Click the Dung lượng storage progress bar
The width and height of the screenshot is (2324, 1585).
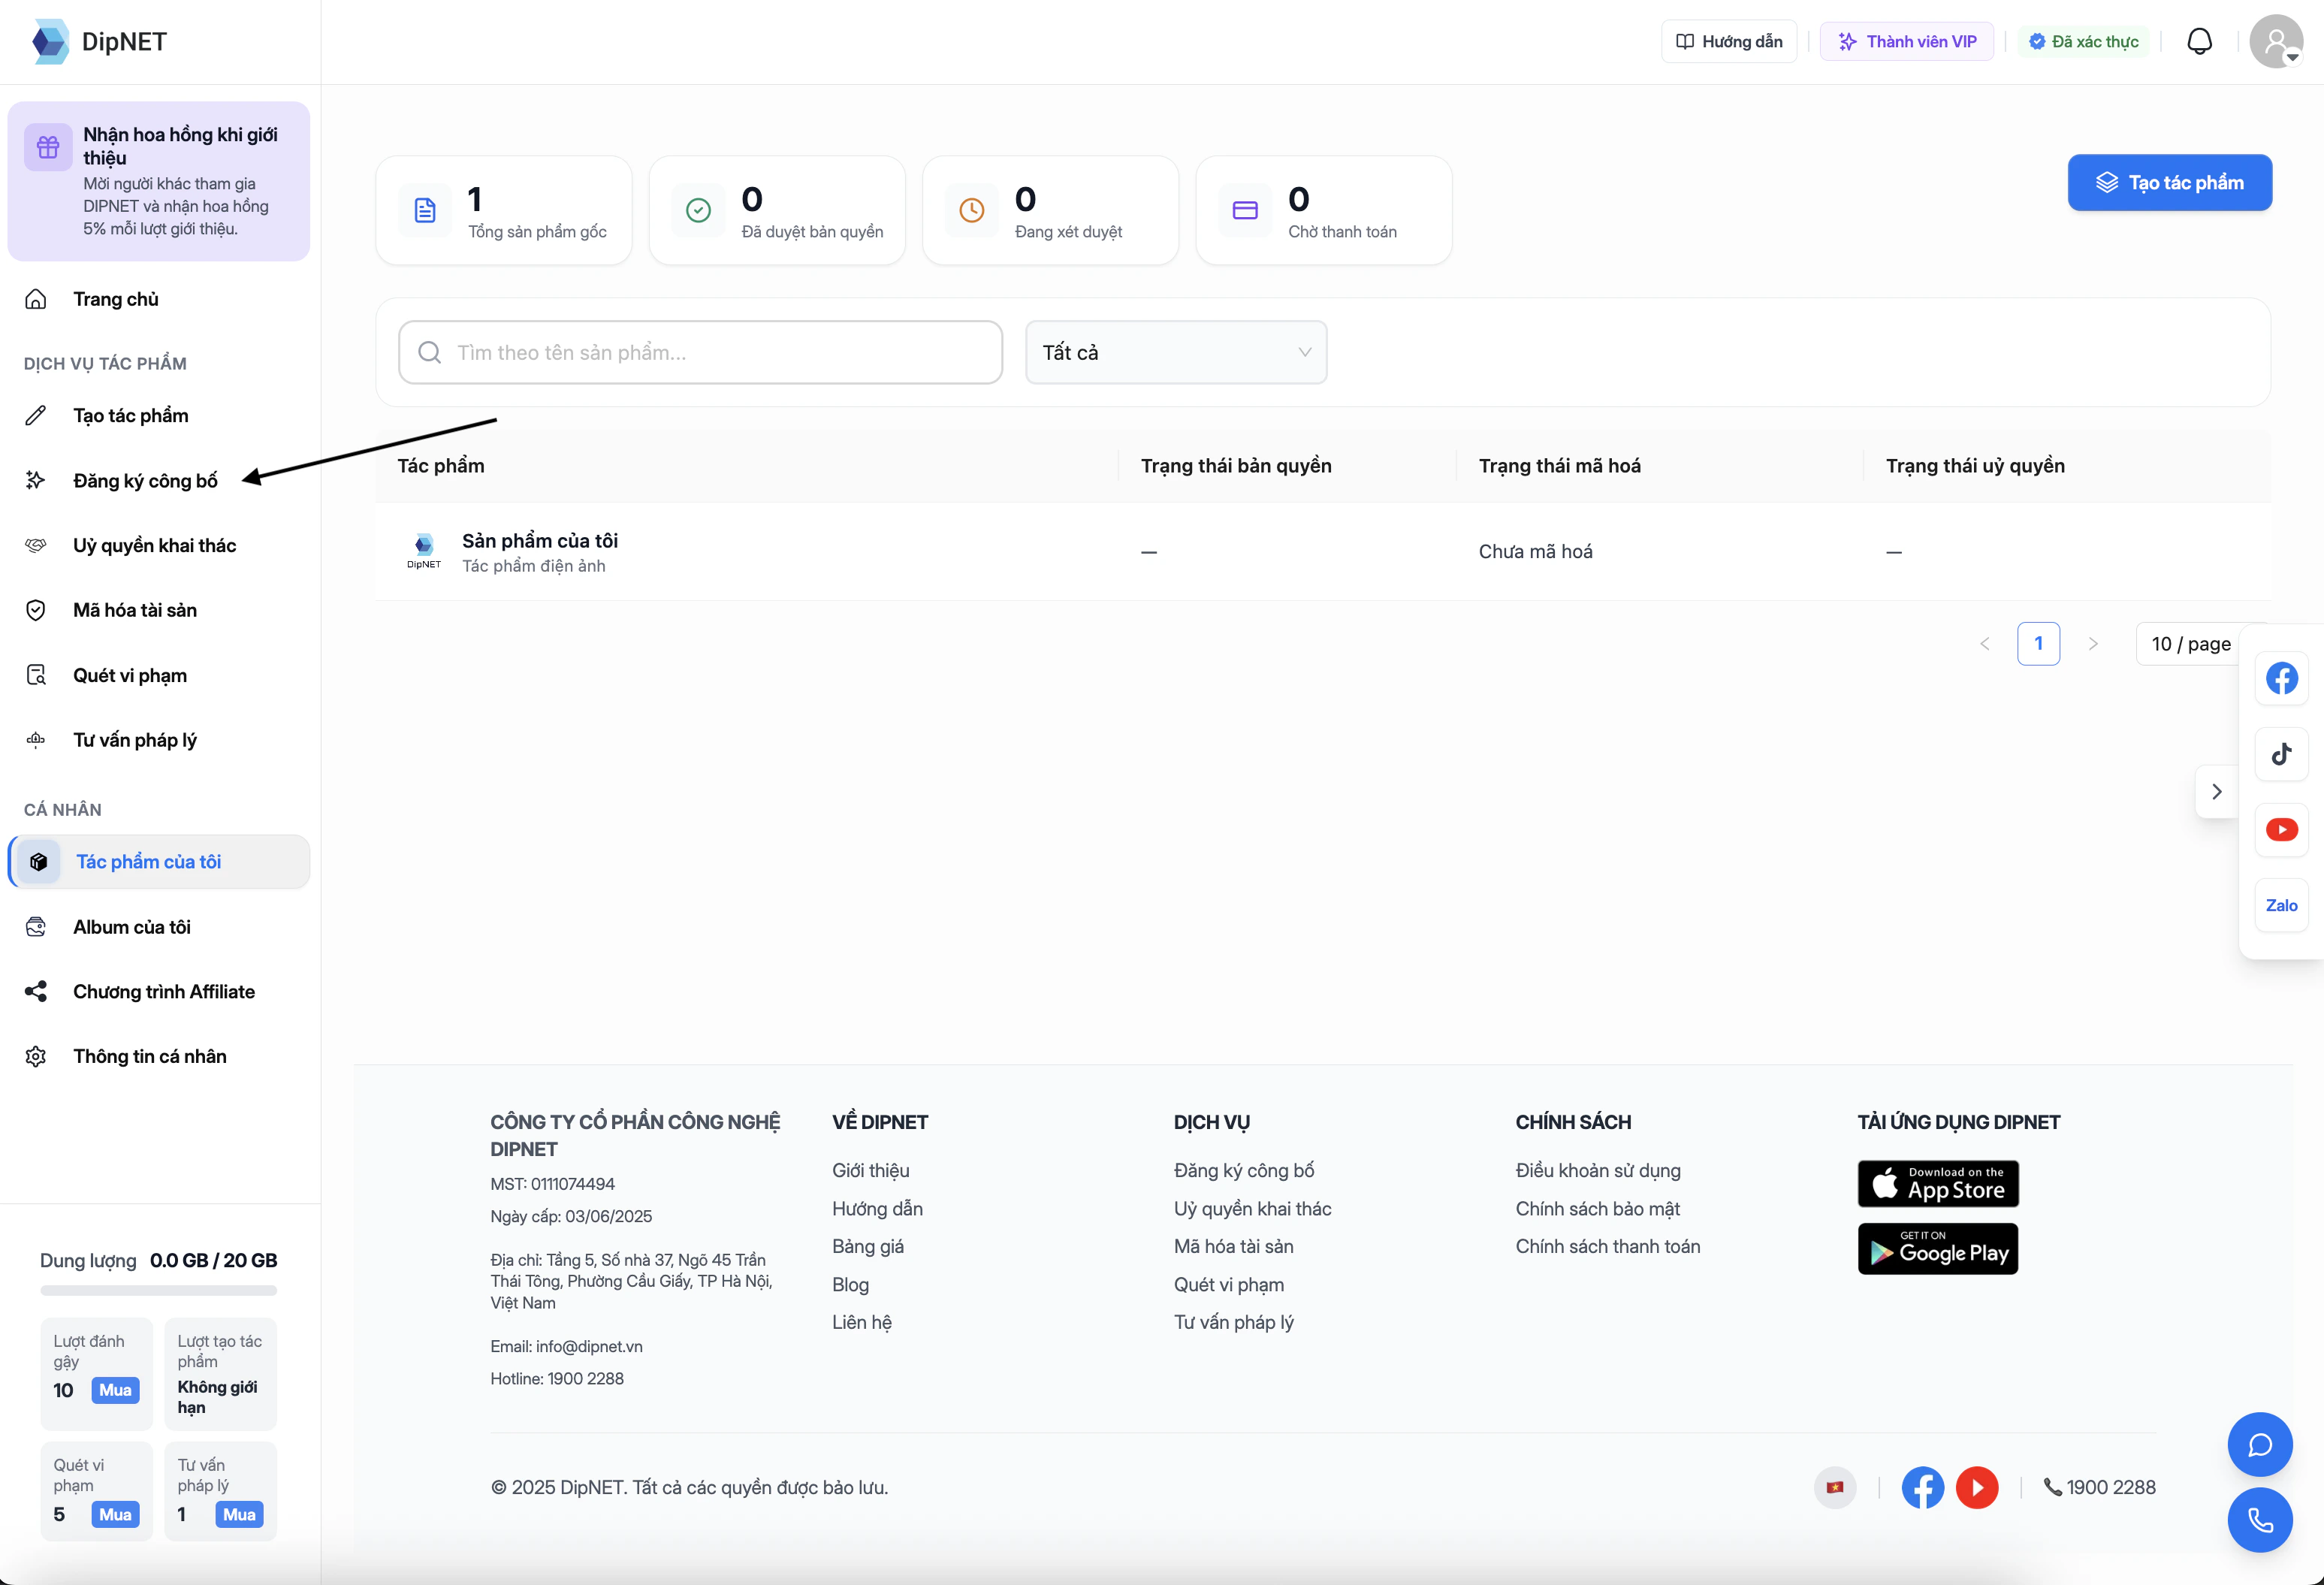click(x=158, y=1290)
